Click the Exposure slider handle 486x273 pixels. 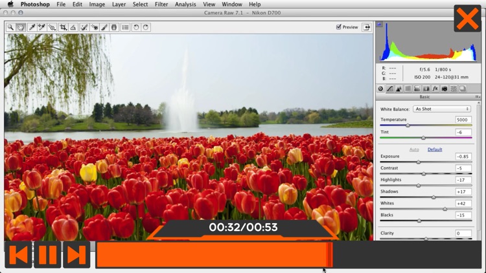coord(419,162)
